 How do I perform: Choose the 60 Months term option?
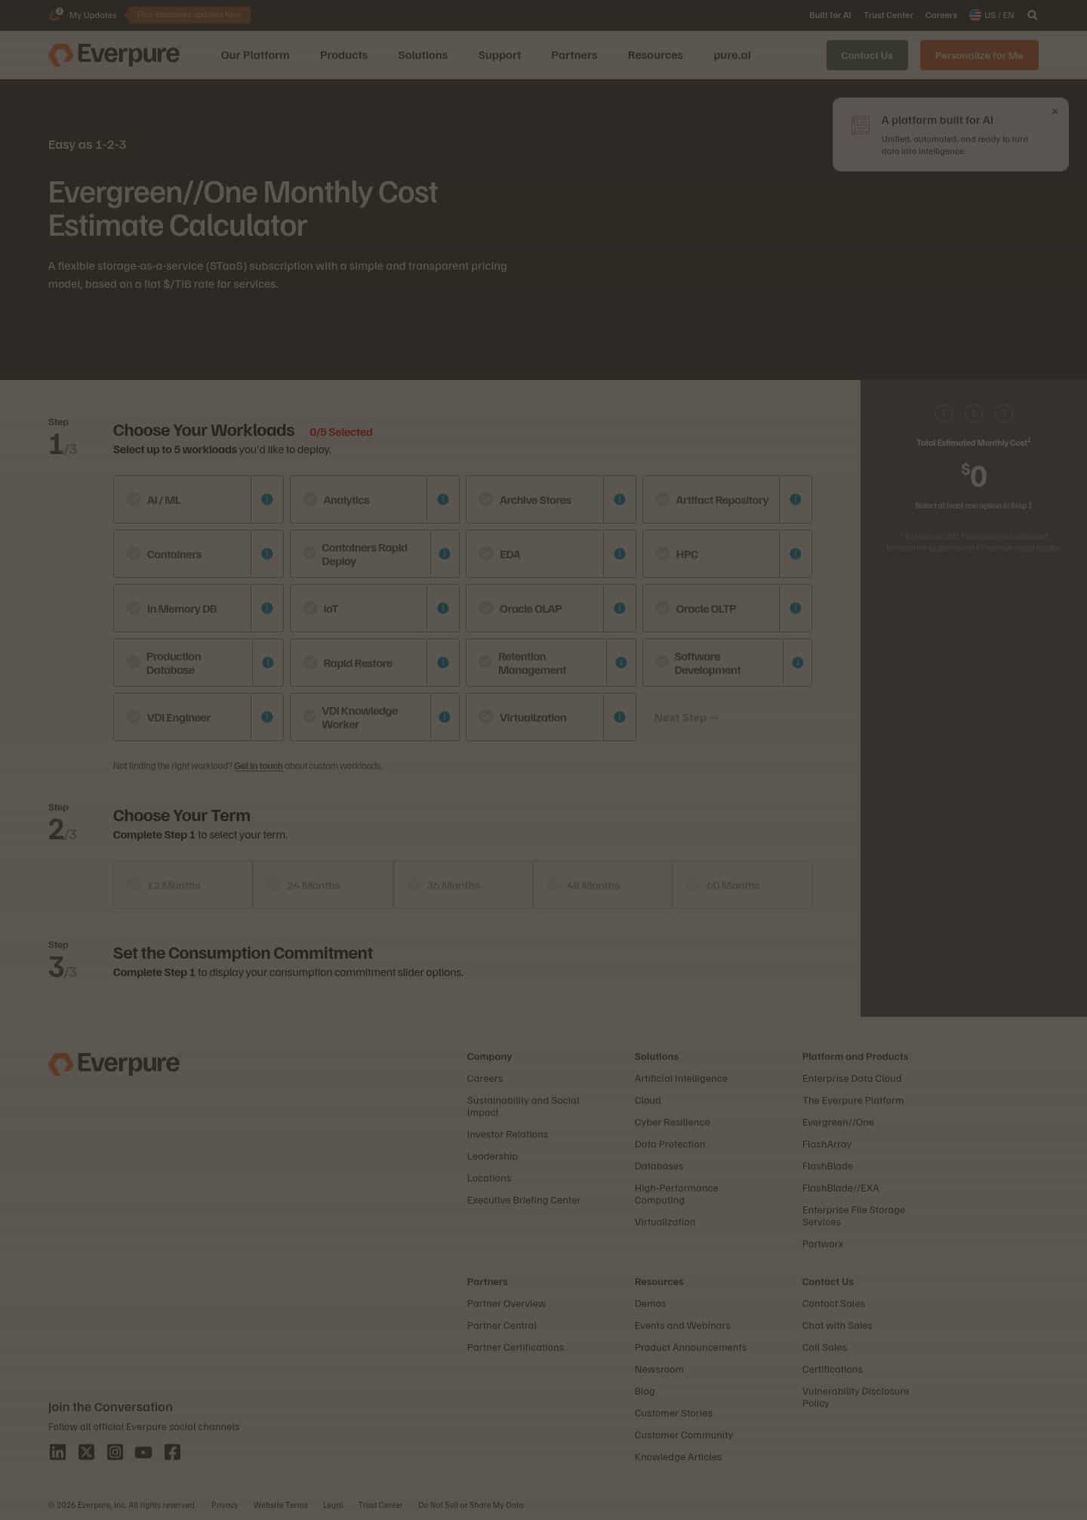742,885
